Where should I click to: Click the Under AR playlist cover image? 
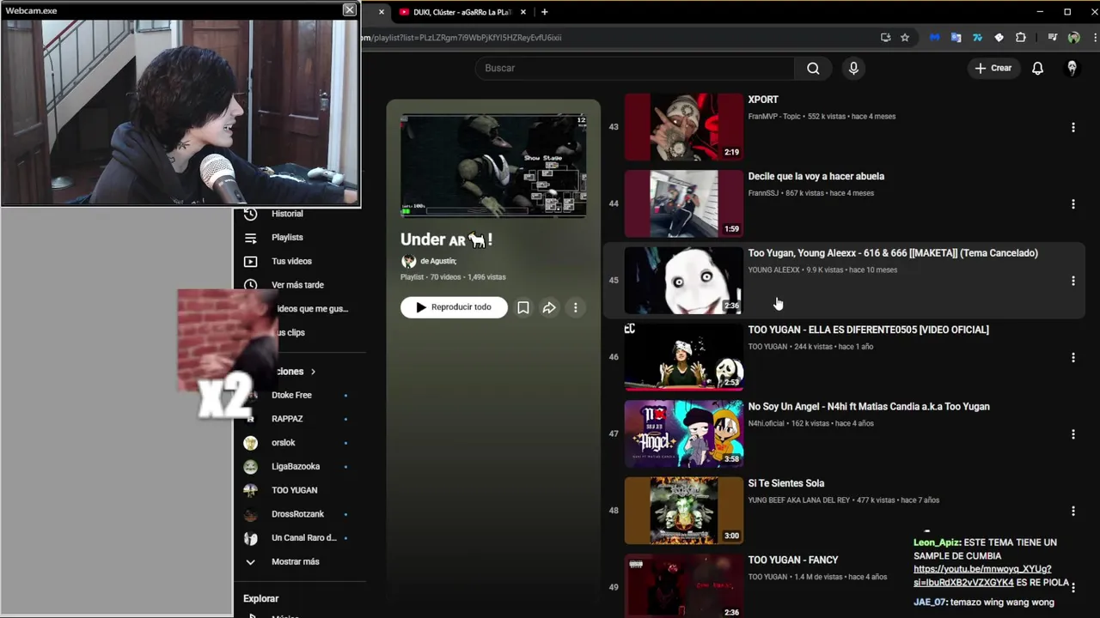click(x=493, y=167)
